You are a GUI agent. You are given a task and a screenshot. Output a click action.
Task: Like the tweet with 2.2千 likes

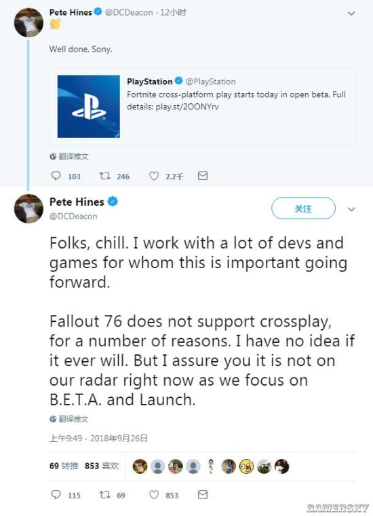(x=154, y=176)
